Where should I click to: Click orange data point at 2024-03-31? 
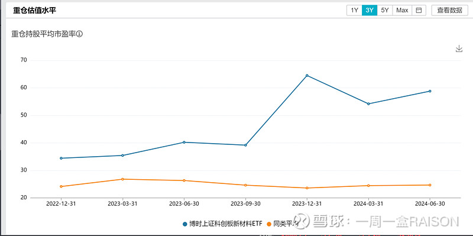(x=368, y=186)
